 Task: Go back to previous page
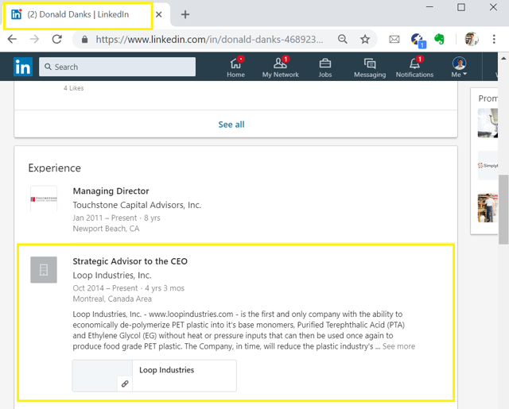pyautogui.click(x=12, y=39)
